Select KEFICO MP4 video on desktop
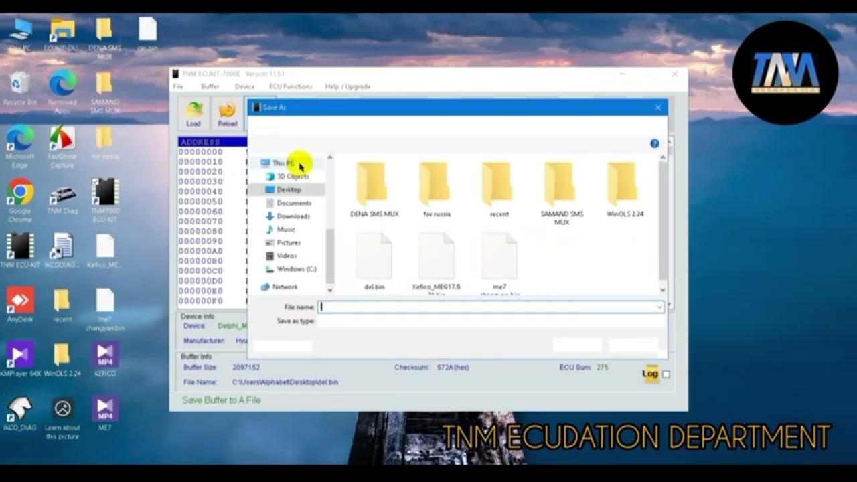 [x=105, y=359]
